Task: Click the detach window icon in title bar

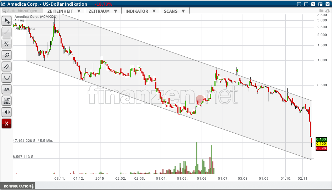Action: (320, 4)
